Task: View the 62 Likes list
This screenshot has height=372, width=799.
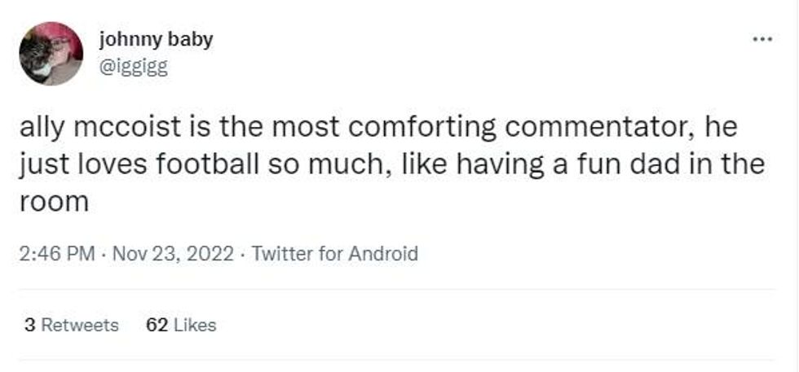Action: (x=181, y=325)
